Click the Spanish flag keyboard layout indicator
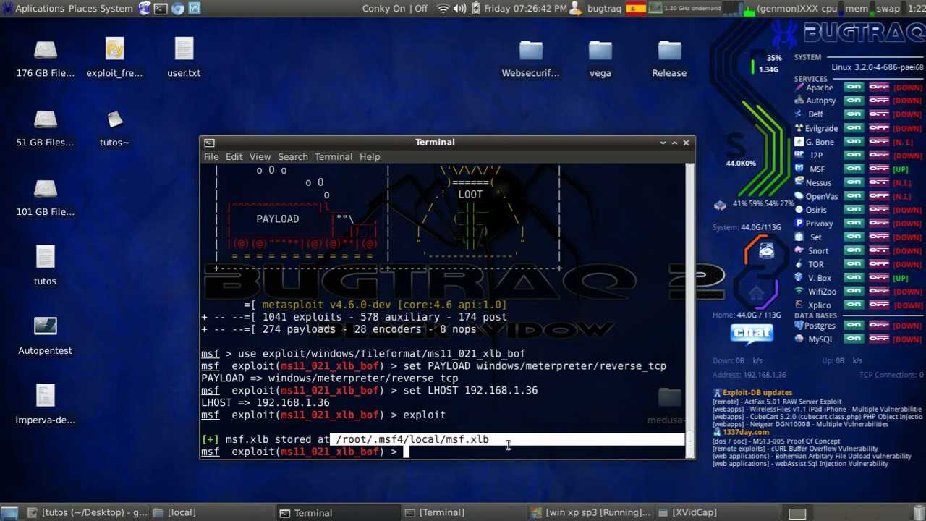The image size is (926, 521). [636, 8]
